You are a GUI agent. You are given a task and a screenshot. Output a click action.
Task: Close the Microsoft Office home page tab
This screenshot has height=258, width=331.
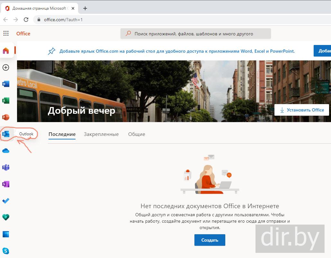pos(73,8)
